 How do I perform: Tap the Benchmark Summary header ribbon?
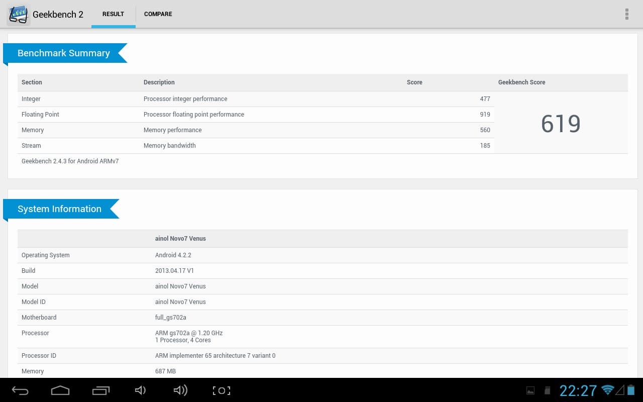(65, 53)
